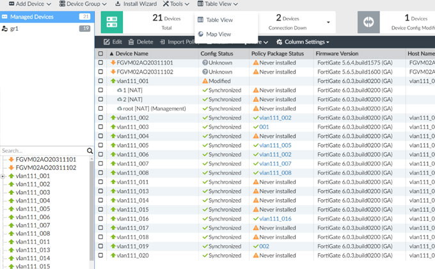Check the box for vlan111_002 row
This screenshot has height=269, width=435.
tap(100, 118)
